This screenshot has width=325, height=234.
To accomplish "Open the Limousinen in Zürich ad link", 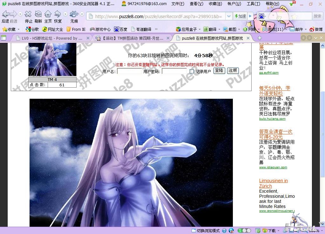I will [274, 183].
